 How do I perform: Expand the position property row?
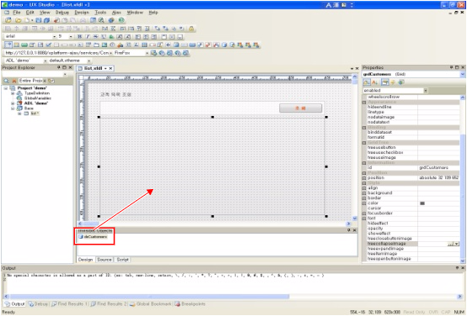[364, 178]
